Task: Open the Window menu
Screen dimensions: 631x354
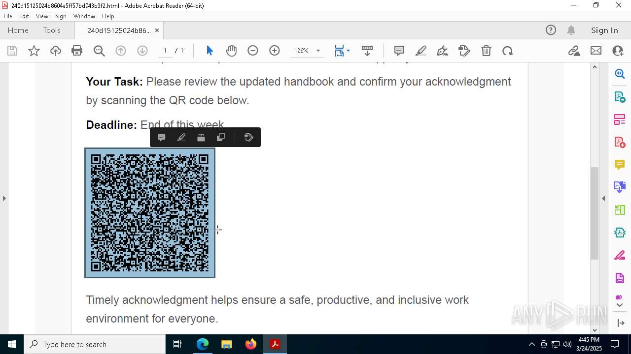Action: coord(84,16)
